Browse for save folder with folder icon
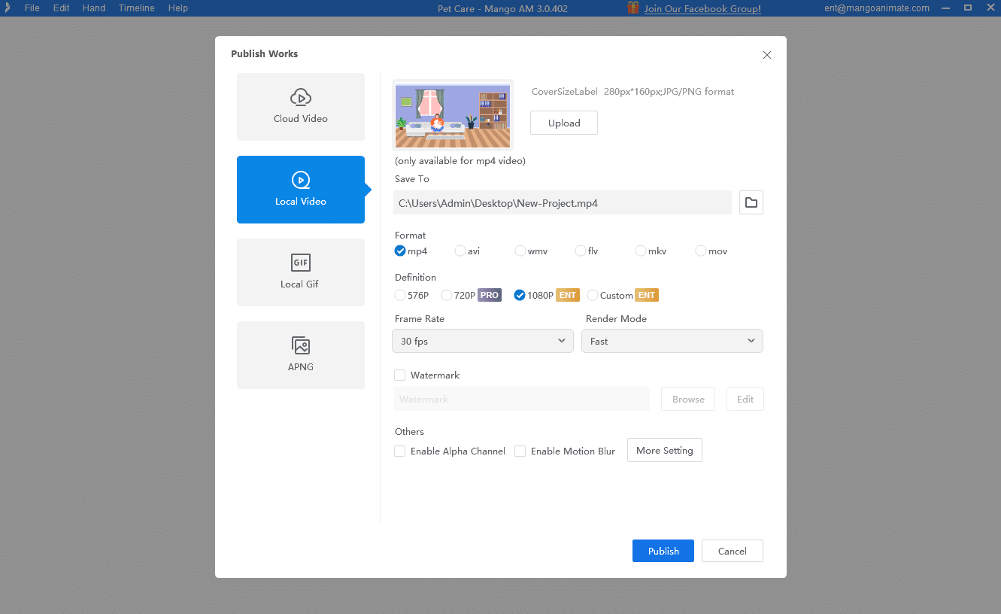This screenshot has height=614, width=1001. click(x=751, y=202)
